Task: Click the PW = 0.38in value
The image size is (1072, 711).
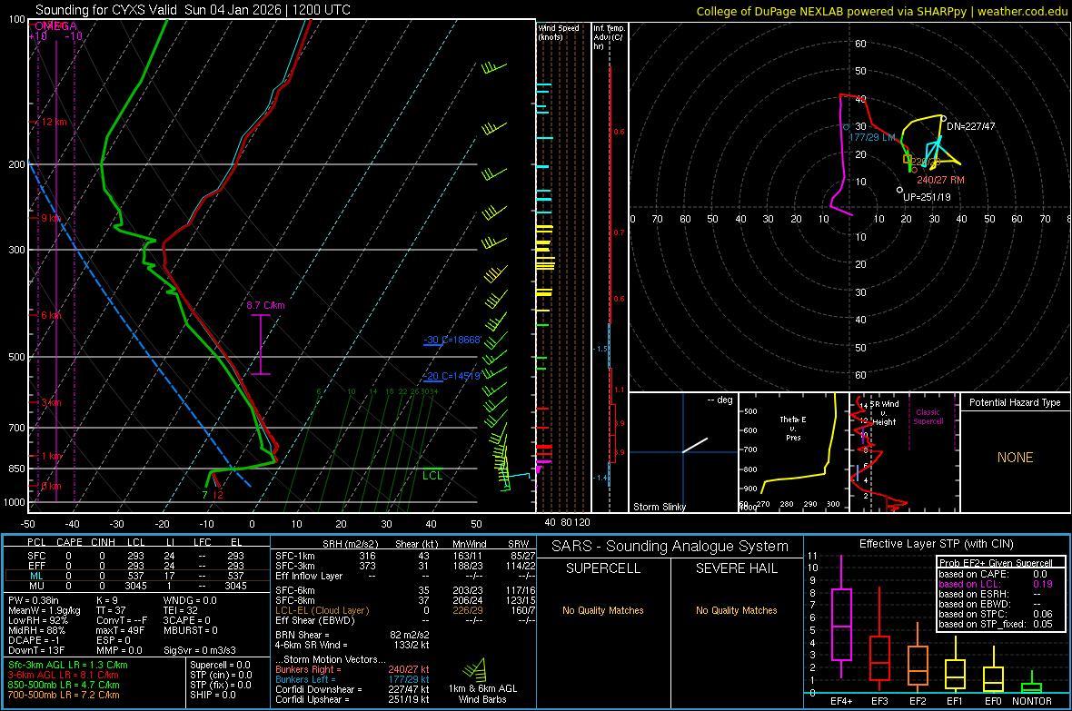Action: pyautogui.click(x=34, y=600)
